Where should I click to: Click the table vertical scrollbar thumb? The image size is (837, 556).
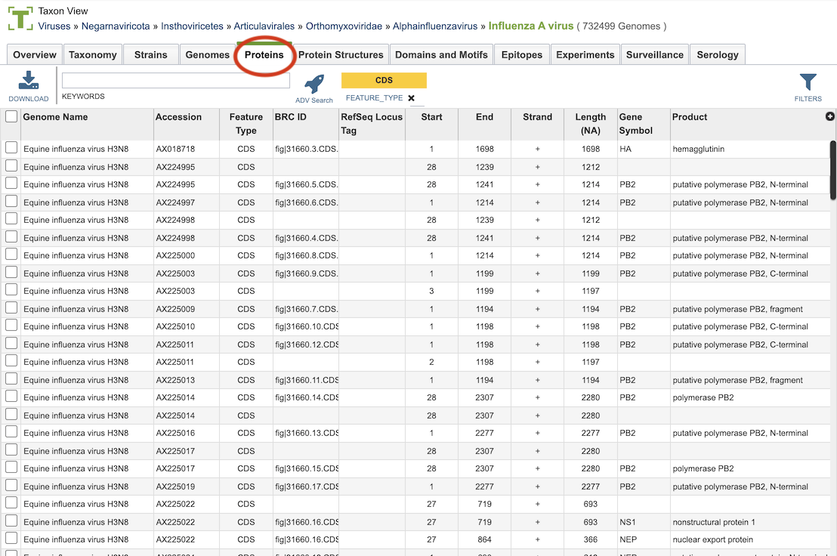(832, 171)
